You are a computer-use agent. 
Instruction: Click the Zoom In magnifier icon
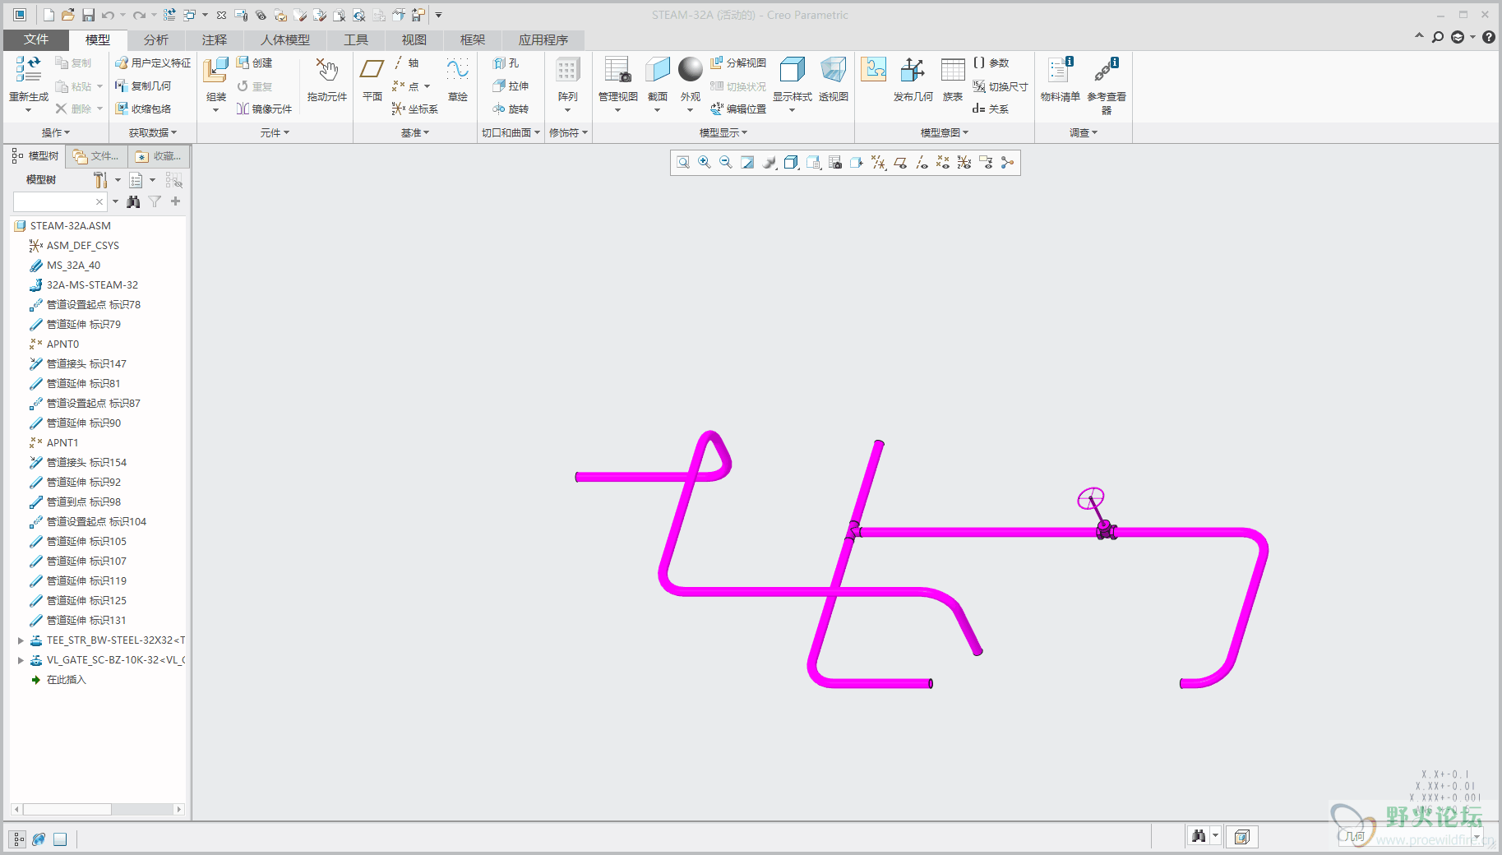click(x=705, y=163)
